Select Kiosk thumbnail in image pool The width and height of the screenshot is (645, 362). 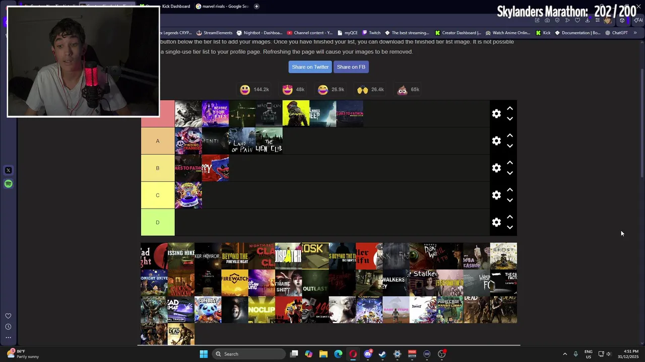pyautogui.click(x=315, y=256)
